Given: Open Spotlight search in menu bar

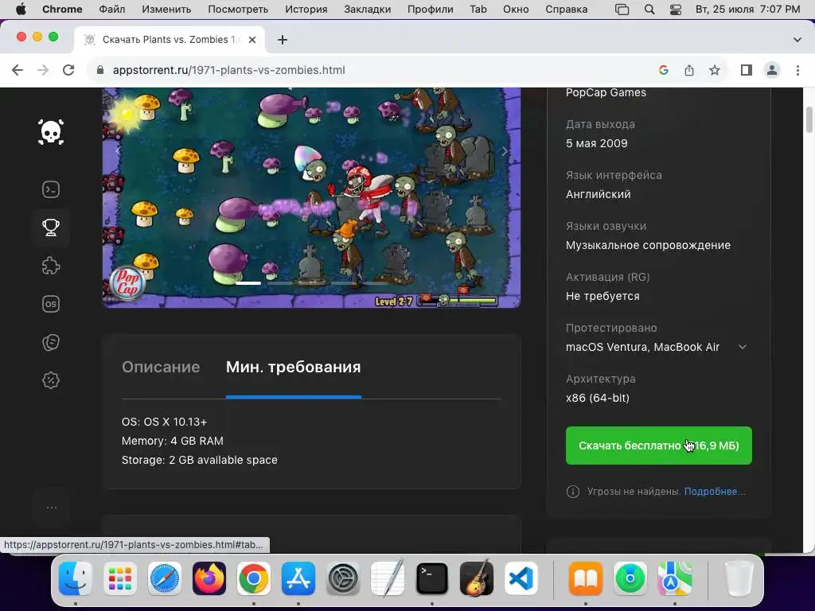Looking at the screenshot, I should (649, 10).
